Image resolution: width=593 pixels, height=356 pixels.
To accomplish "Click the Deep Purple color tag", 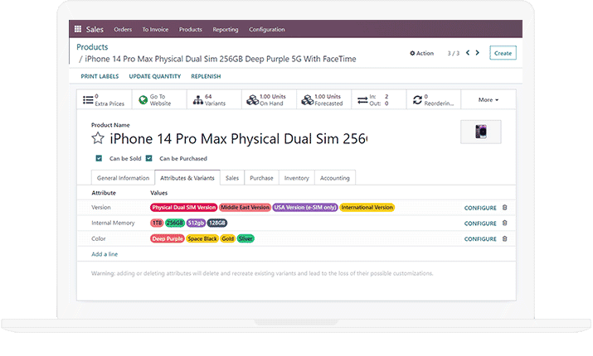I will point(168,238).
